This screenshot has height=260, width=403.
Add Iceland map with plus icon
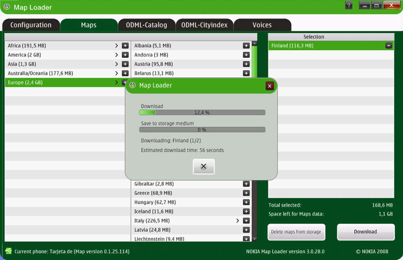tap(246, 211)
